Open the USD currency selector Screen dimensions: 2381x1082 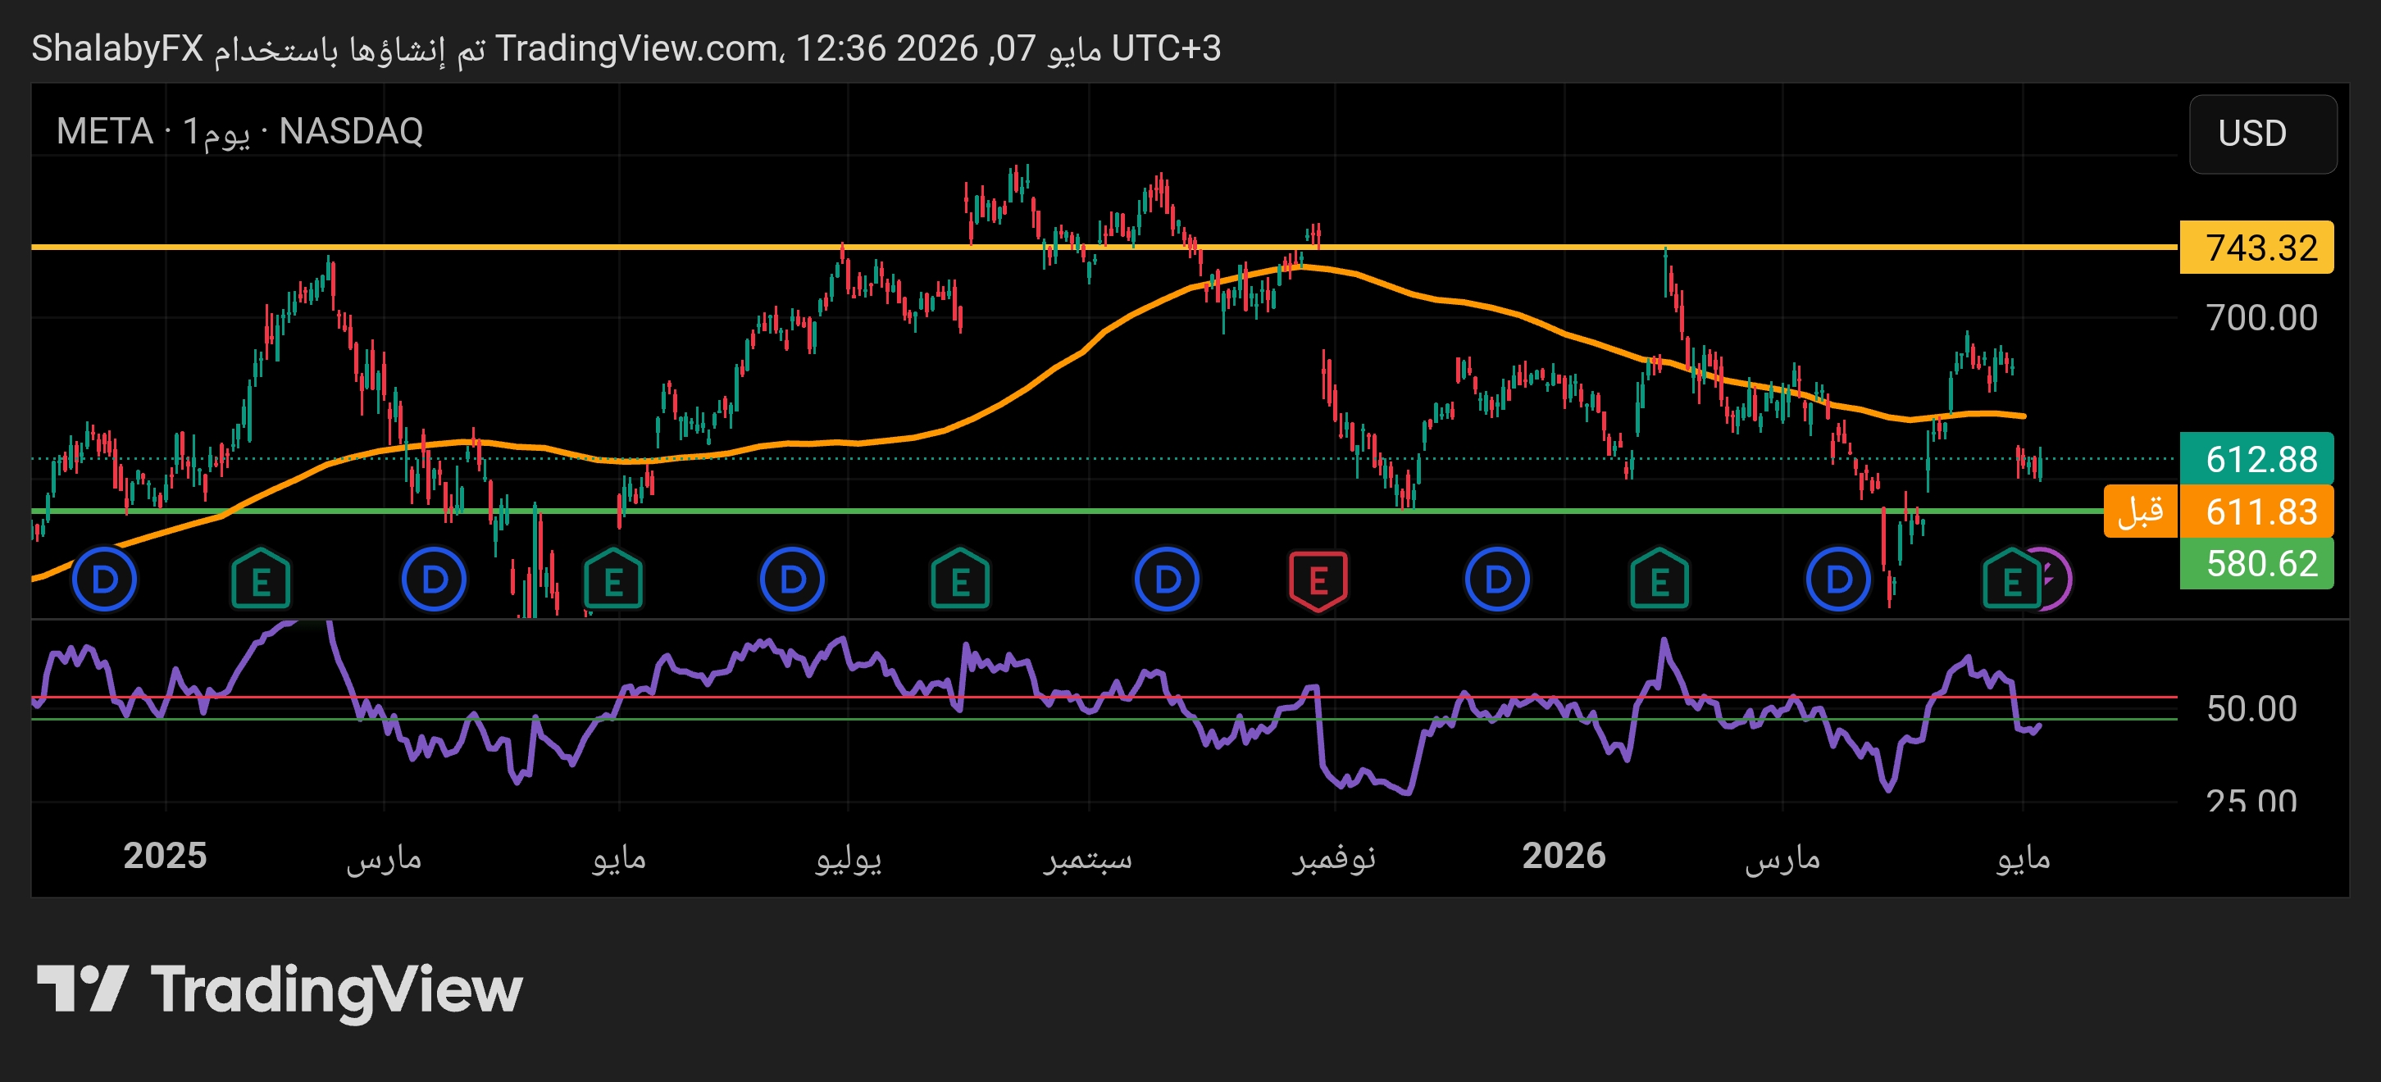tap(2263, 134)
